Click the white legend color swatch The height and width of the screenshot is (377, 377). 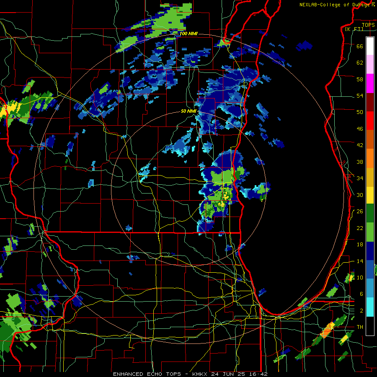tap(370, 46)
